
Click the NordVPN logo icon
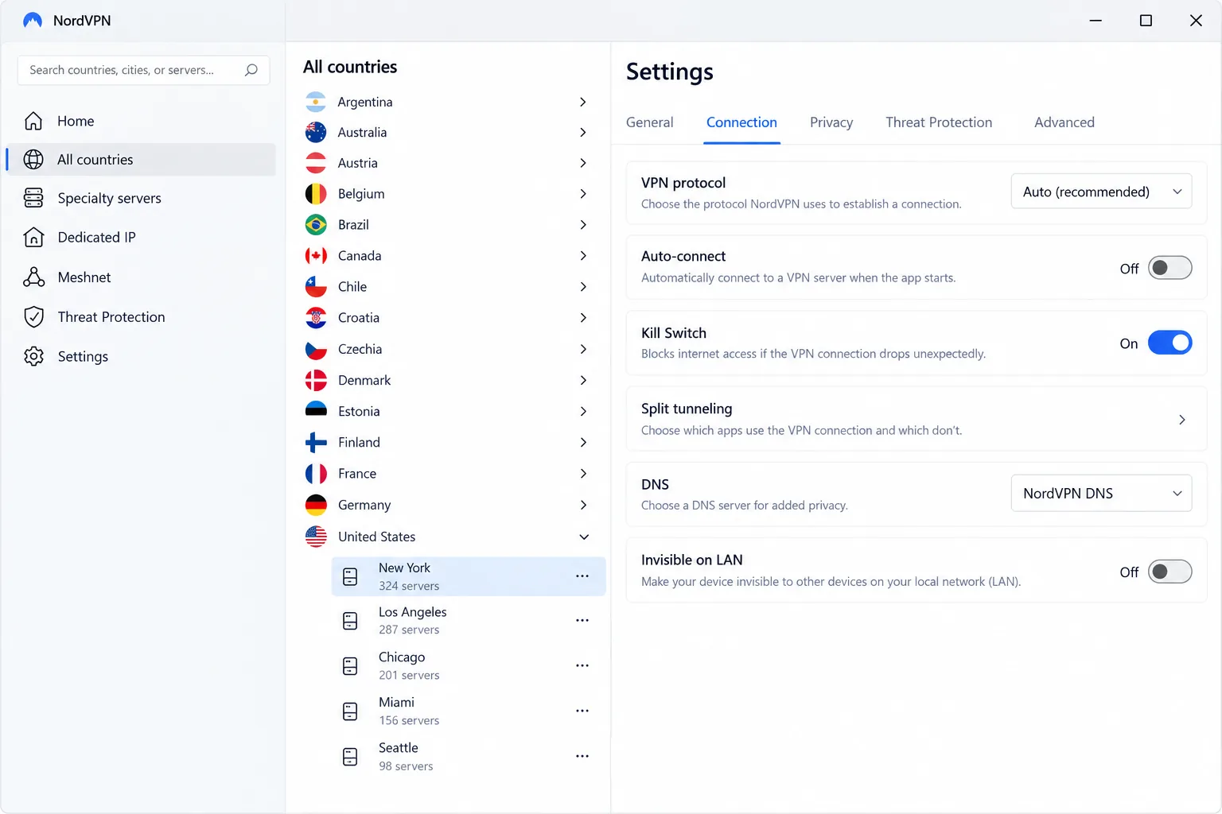33,21
